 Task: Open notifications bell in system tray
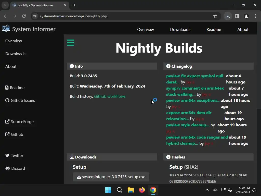[x=254, y=190]
